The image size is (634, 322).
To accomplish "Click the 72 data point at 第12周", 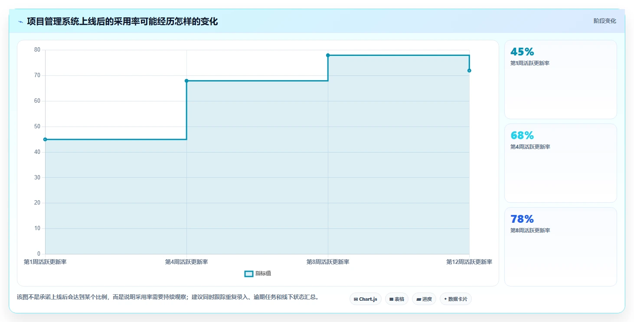I will [x=469, y=70].
